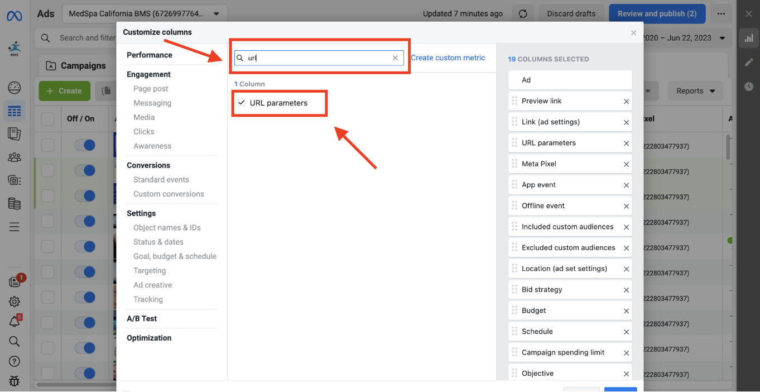The width and height of the screenshot is (760, 392).
Task: Grab the drag handle for Budget column
Action: point(514,310)
